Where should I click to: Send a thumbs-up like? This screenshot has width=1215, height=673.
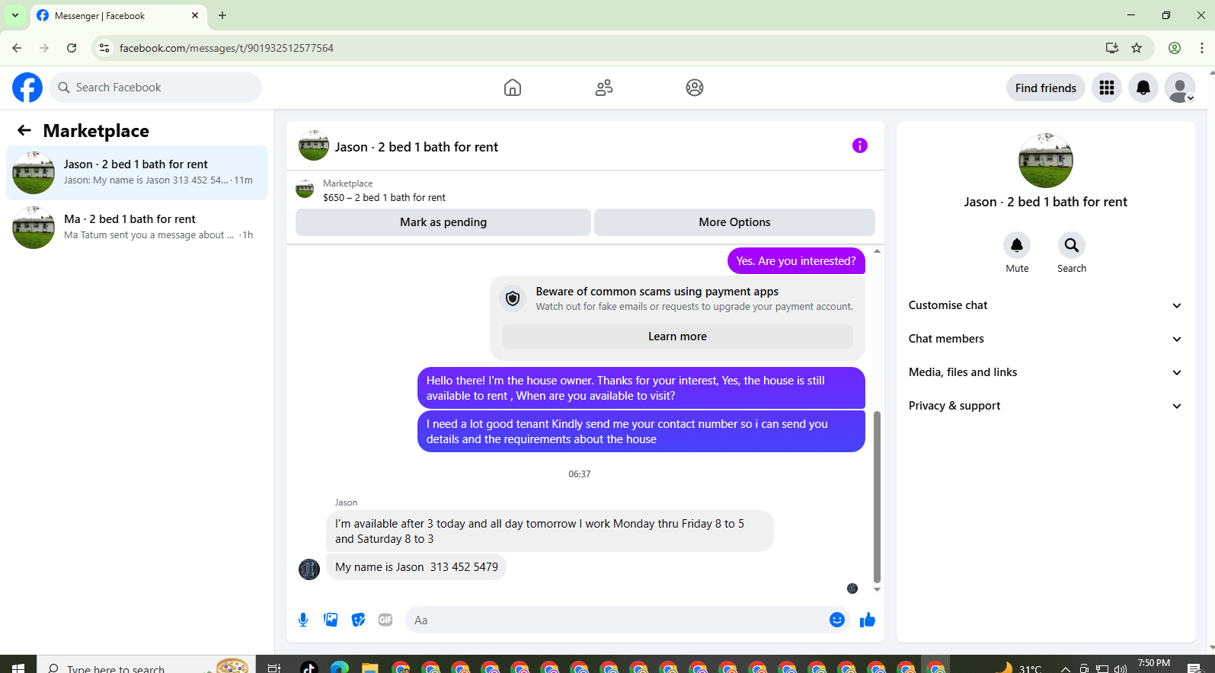click(x=868, y=620)
